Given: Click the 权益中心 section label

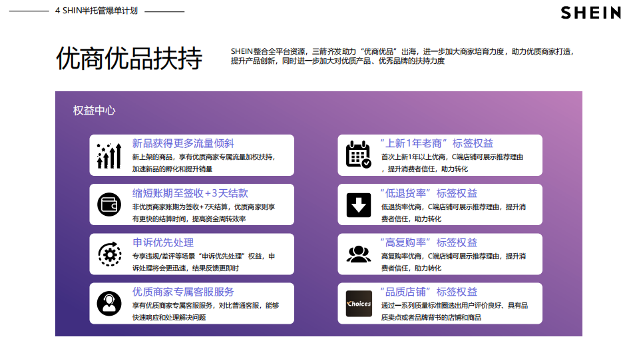Looking at the screenshot, I should 94,111.
